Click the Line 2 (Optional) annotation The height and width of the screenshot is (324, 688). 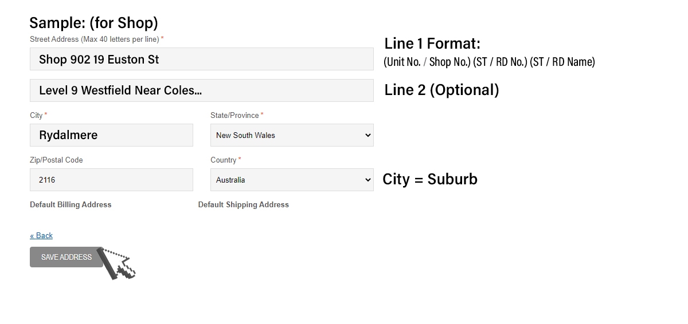[441, 90]
